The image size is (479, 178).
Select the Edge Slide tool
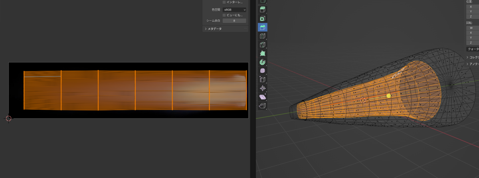(x=263, y=80)
